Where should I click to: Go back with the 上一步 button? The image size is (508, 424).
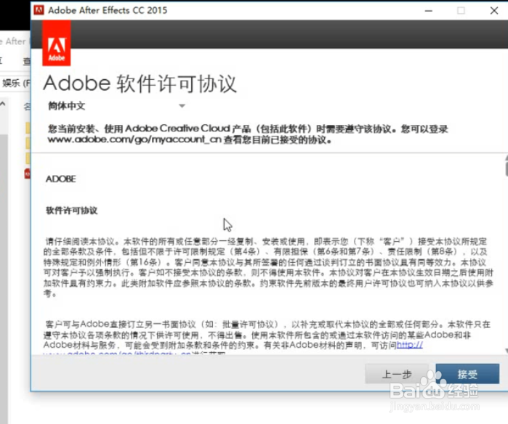coord(397,374)
